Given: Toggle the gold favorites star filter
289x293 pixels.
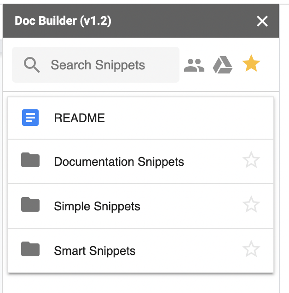Looking at the screenshot, I should pyautogui.click(x=251, y=63).
